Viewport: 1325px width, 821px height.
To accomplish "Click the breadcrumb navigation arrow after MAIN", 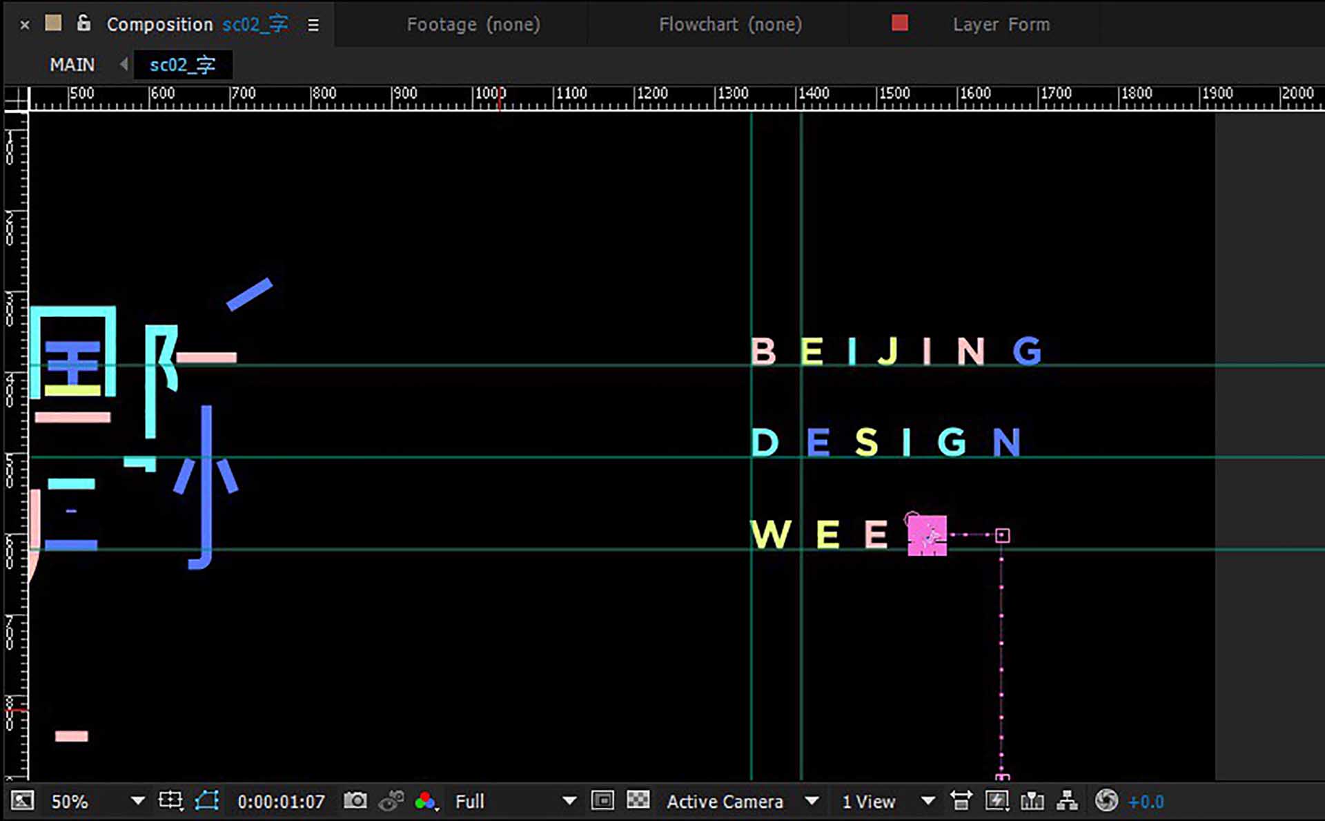I will click(x=124, y=64).
